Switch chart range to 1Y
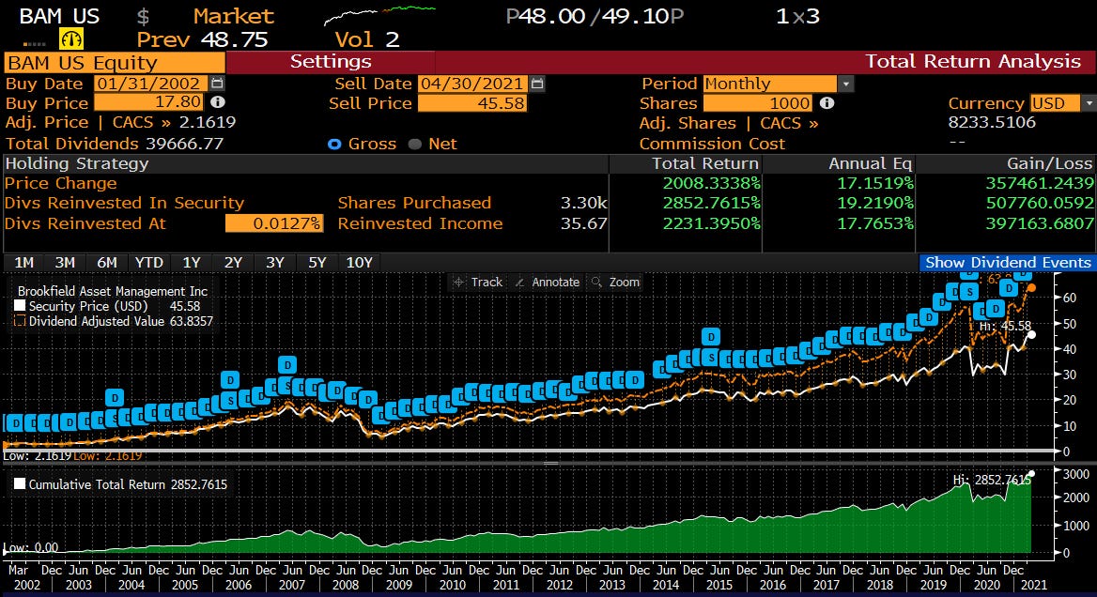Viewport: 1097px width, 597px height. (192, 262)
